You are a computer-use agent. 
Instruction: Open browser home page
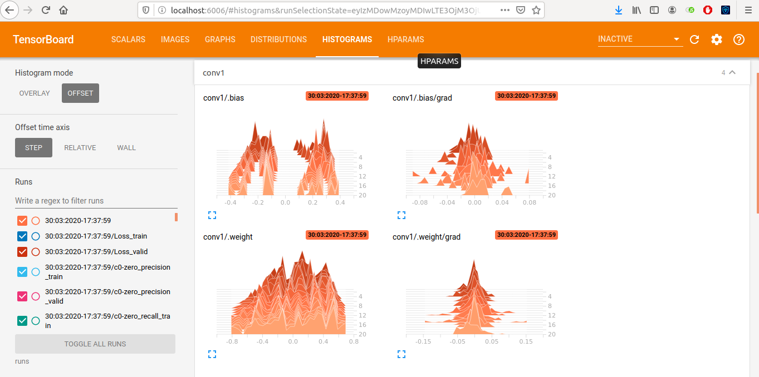point(63,10)
